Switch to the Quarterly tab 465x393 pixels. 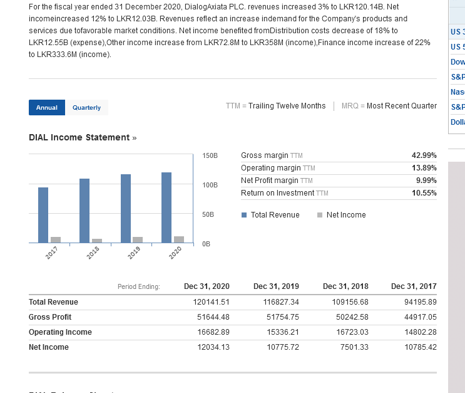point(86,108)
